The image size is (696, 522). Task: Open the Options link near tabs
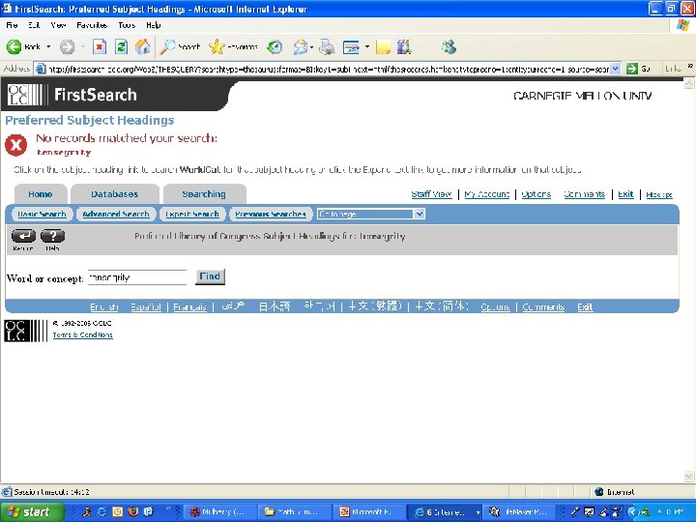[x=536, y=194]
